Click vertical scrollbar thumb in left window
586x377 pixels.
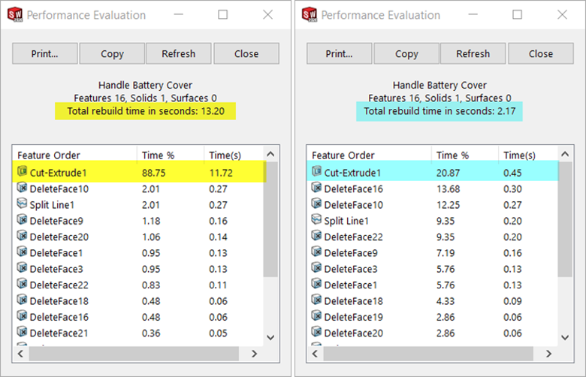(x=270, y=219)
